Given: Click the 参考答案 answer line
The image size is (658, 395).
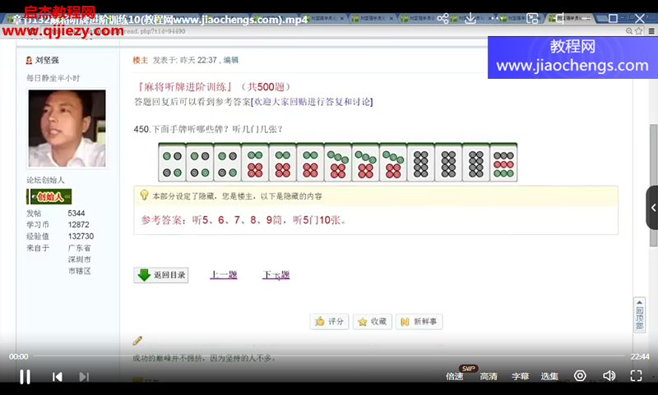Looking at the screenshot, I should click(x=243, y=220).
